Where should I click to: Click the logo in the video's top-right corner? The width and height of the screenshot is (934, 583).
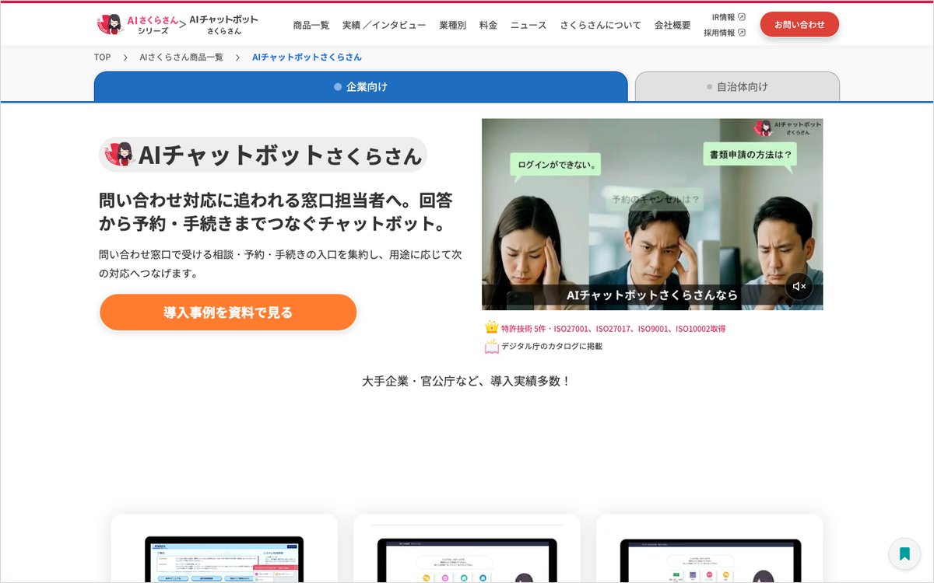pyautogui.click(x=785, y=128)
